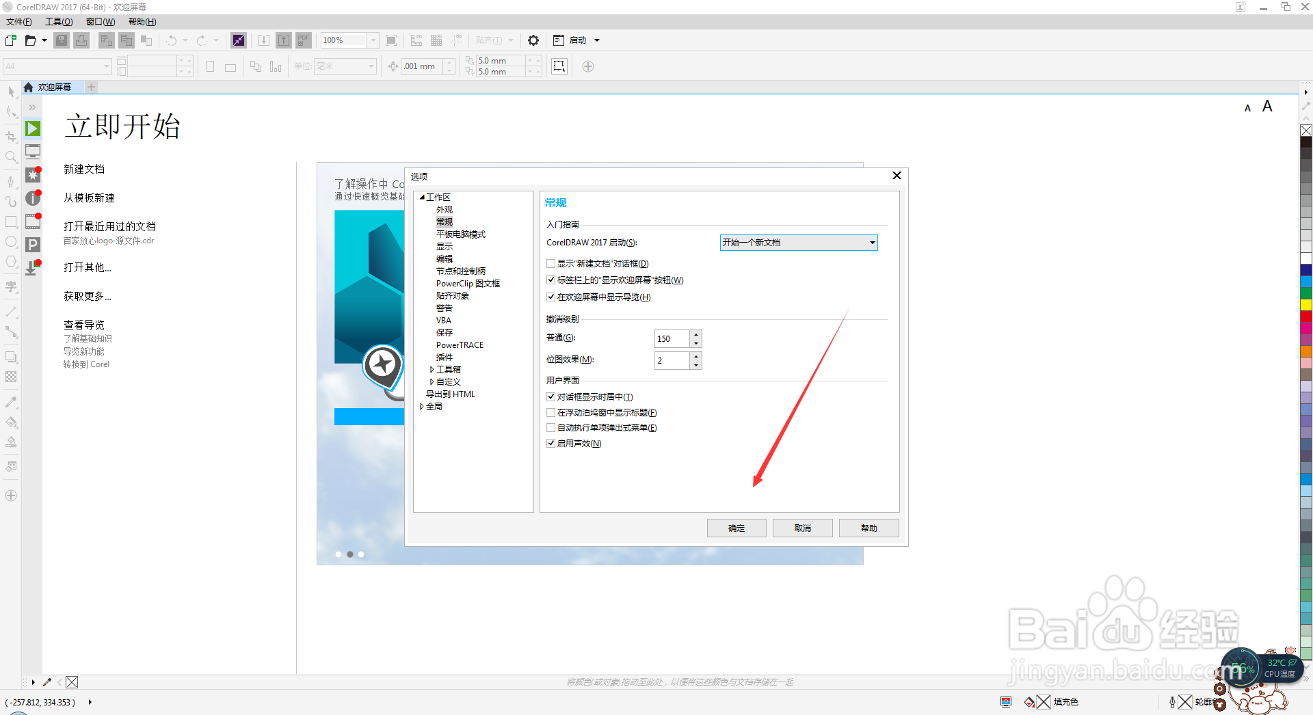
Task: Pick the Ellipse tool
Action: coord(11,241)
